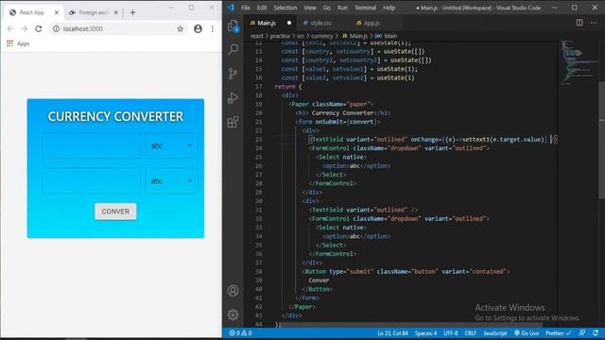Change line endings via CRLF

click(470, 333)
